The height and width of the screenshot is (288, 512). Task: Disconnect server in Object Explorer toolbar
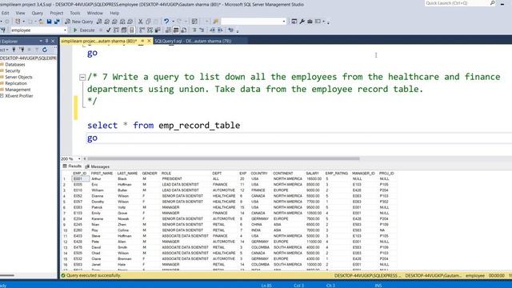(x=22, y=50)
